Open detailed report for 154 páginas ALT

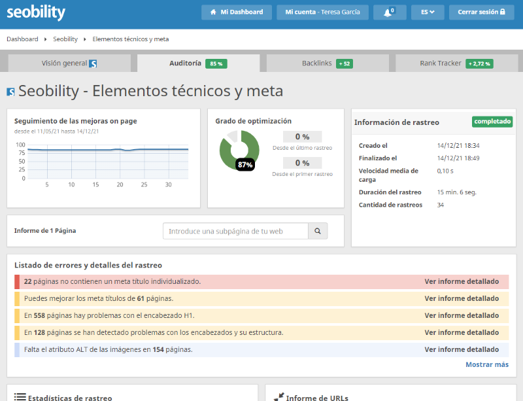click(x=462, y=349)
